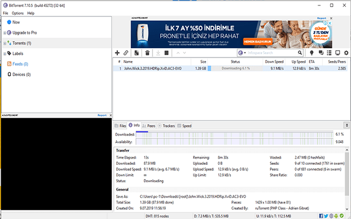Open the remote monitor icon
351x219 pixels.
pos(338,53)
